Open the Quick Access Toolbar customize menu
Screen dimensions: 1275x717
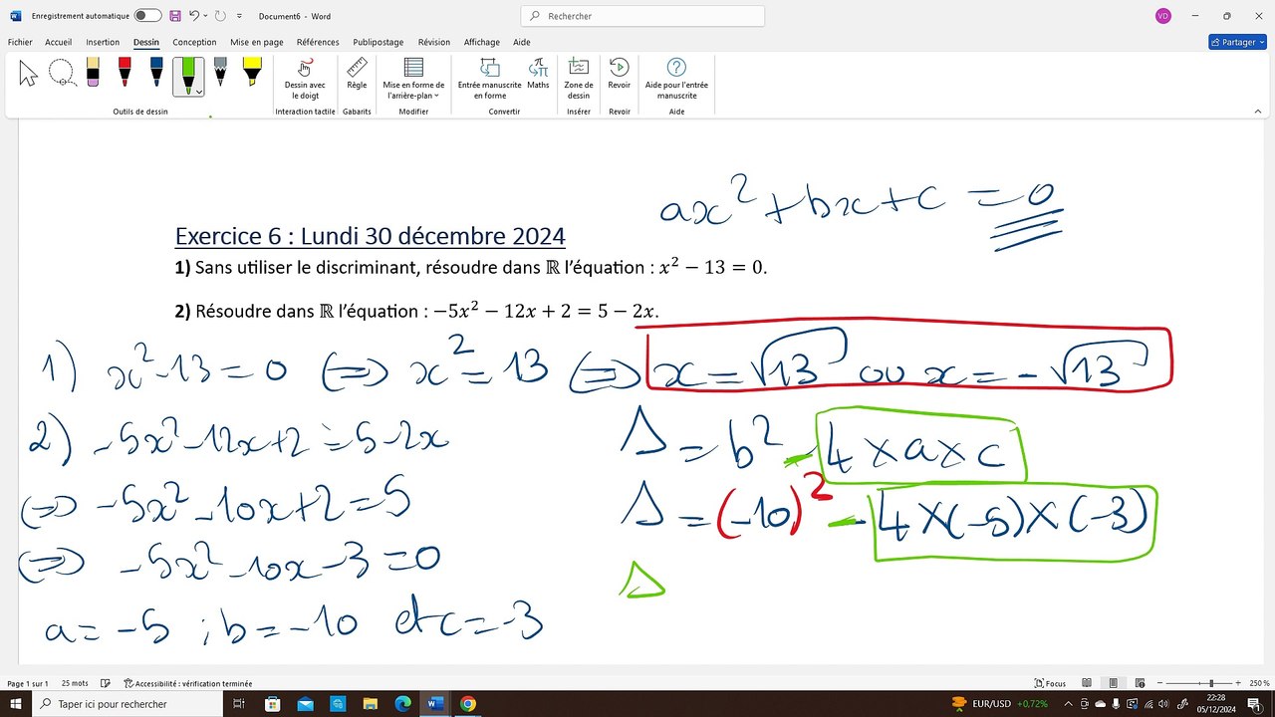click(238, 16)
